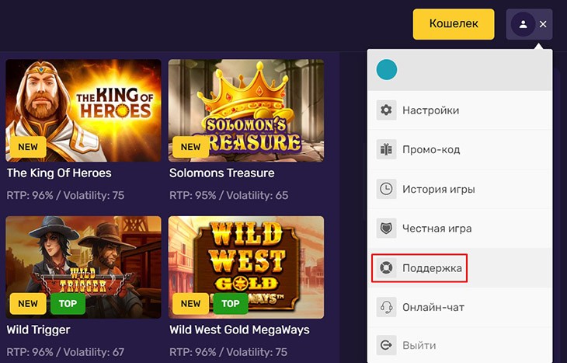Click the user profile avatar icon
Image resolution: width=567 pixels, height=363 pixels.
[523, 24]
